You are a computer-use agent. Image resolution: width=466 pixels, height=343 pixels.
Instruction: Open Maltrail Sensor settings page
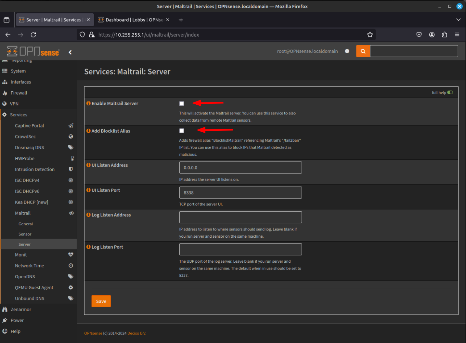point(38,234)
